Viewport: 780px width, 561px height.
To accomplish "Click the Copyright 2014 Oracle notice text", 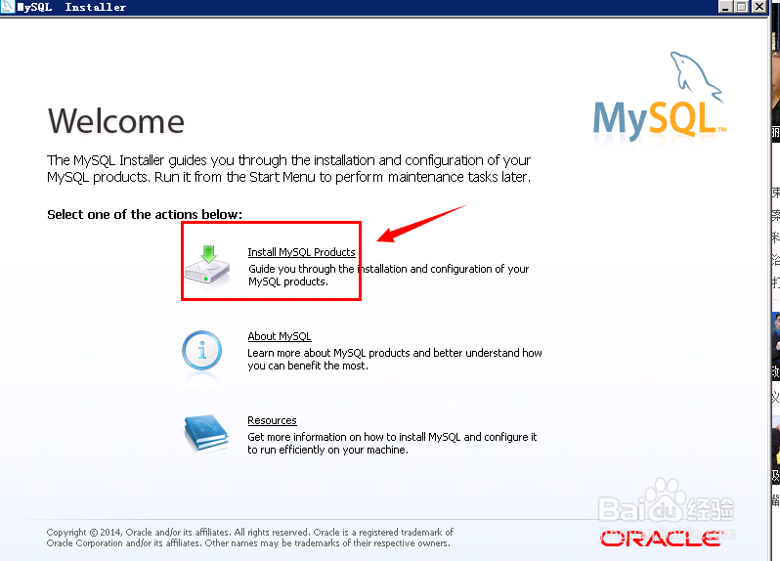I will coord(250,538).
